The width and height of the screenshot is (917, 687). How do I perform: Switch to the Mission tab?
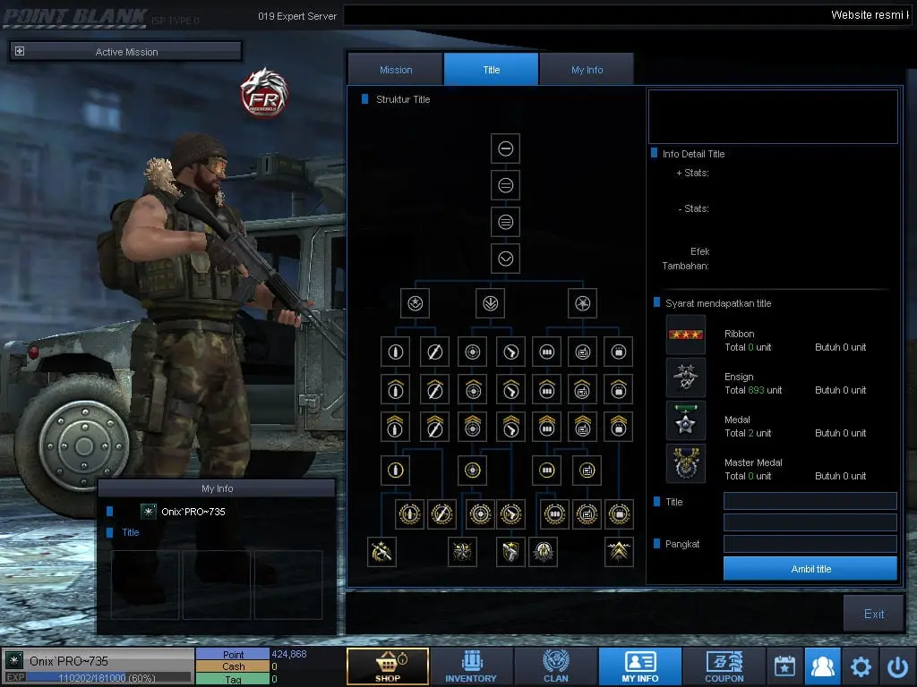point(395,70)
